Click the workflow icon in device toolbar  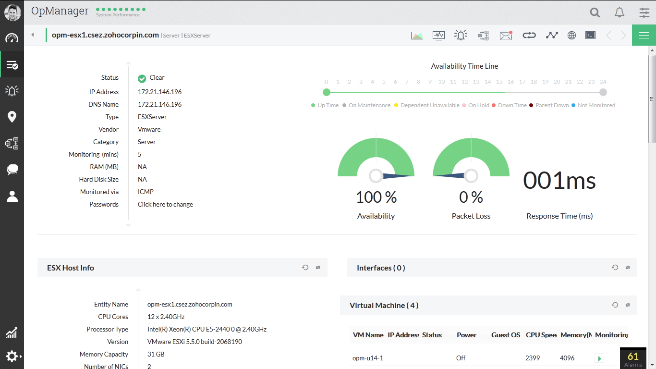tap(483, 35)
